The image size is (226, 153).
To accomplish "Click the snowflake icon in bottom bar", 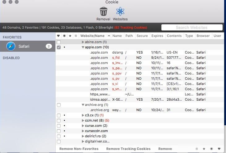I will (x=197, y=149).
